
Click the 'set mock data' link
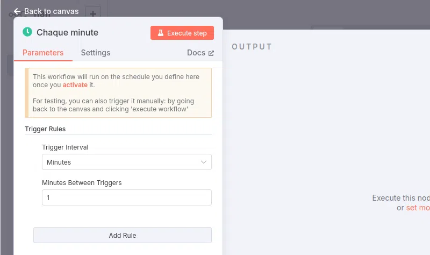418,208
